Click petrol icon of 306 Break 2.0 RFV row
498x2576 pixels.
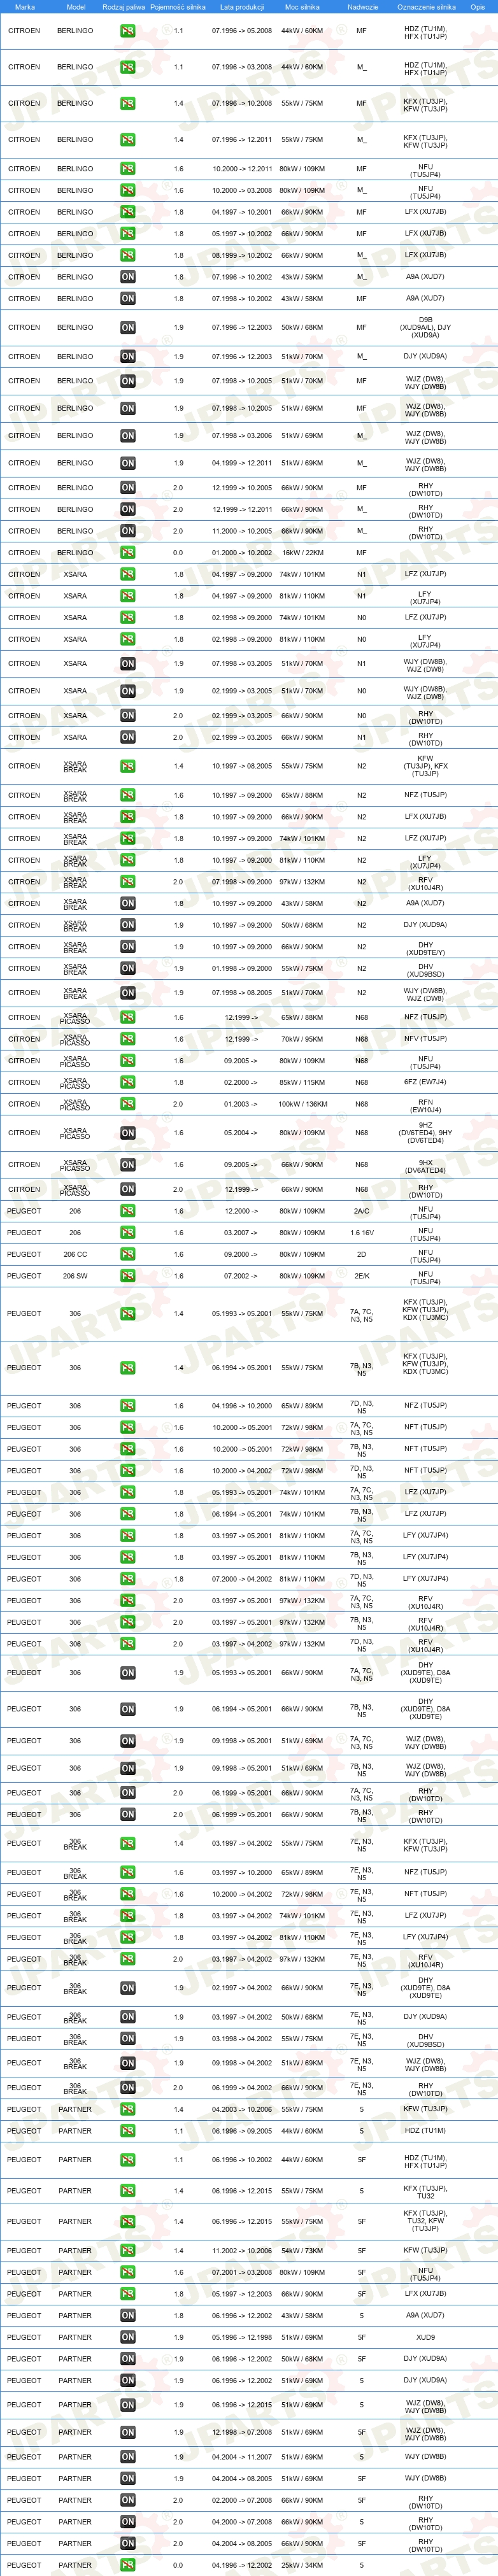click(x=127, y=1958)
